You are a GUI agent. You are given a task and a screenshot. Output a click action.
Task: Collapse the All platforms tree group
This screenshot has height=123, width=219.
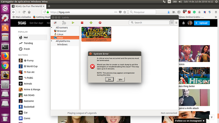[52, 41]
